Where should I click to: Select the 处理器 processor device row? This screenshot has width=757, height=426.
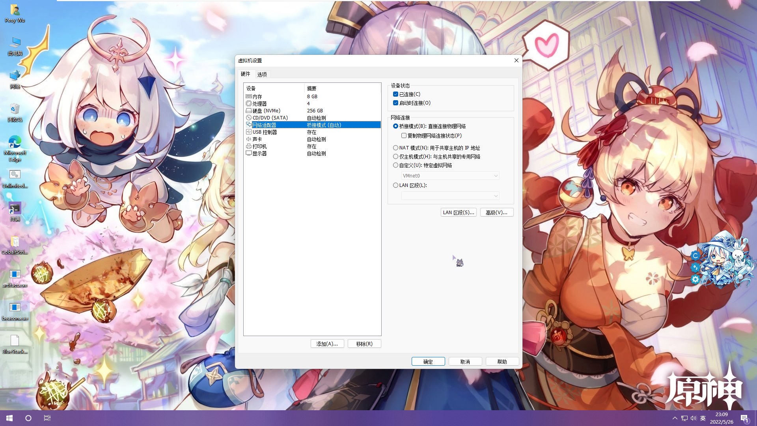coord(259,104)
